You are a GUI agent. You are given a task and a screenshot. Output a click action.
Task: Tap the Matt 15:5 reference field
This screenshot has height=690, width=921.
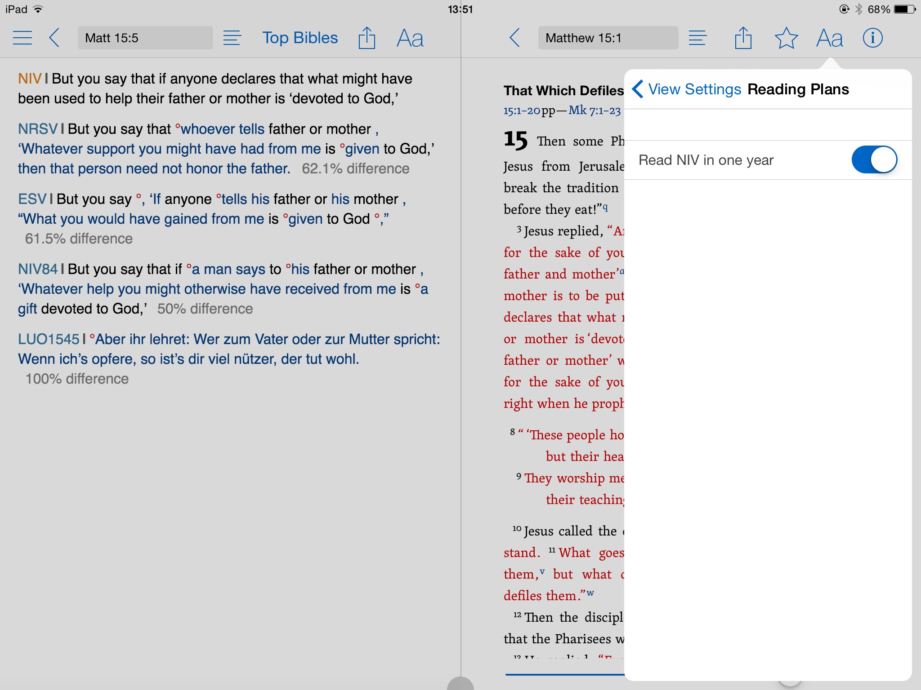click(145, 38)
